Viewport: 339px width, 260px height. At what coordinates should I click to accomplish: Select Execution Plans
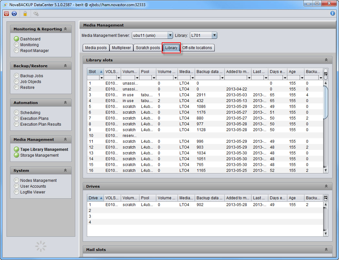[34, 118]
